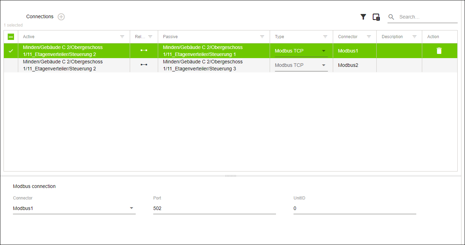
Task: Open the table filter funnel icon
Action: click(x=363, y=17)
